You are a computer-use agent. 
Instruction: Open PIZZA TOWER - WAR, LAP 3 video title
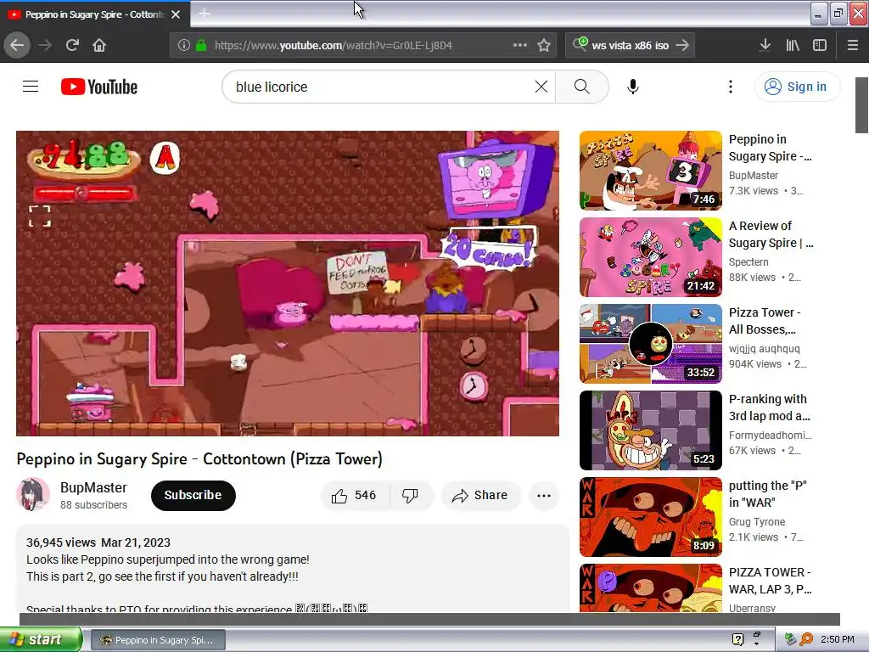770,580
